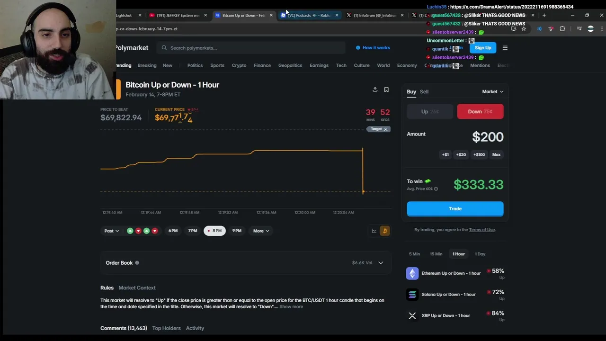This screenshot has width=606, height=341.
Task: Open the Crypto category
Action: [x=239, y=65]
